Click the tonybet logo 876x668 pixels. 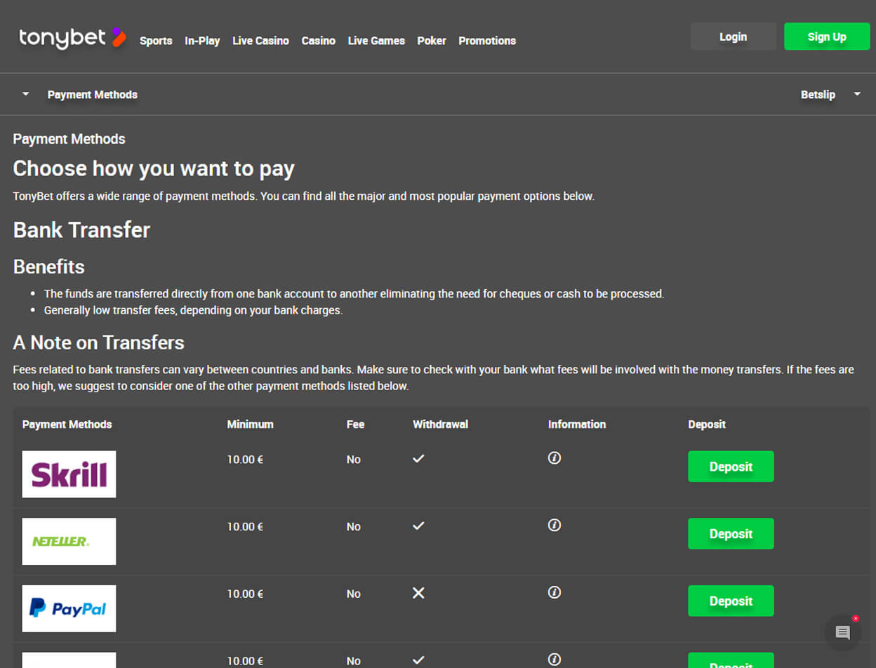(x=72, y=38)
